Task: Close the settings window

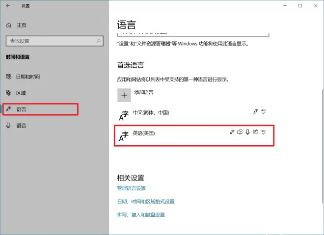Action: click(x=316, y=6)
